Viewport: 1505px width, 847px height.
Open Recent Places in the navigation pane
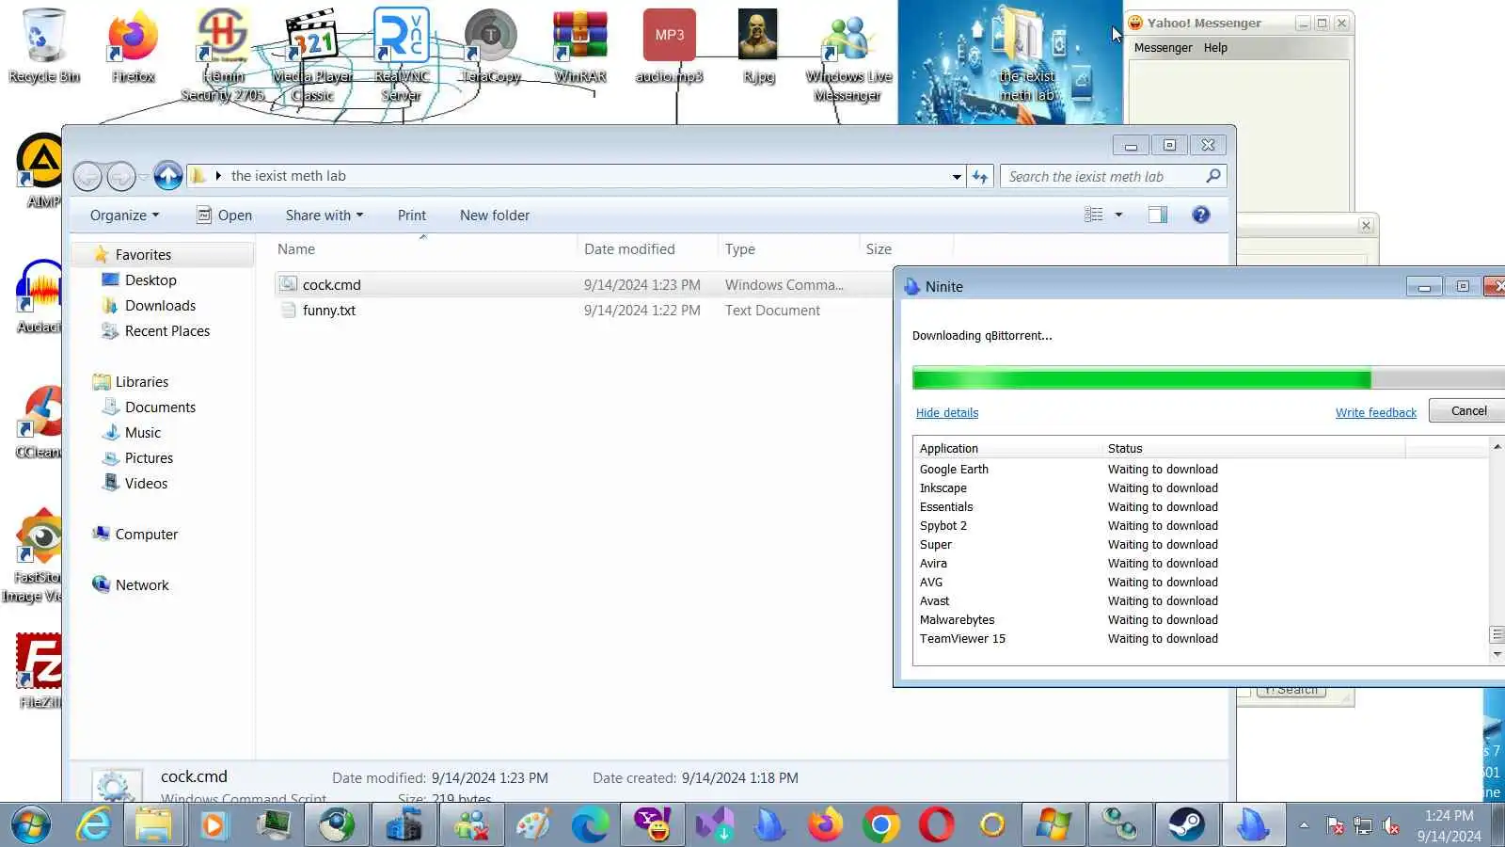coord(166,330)
